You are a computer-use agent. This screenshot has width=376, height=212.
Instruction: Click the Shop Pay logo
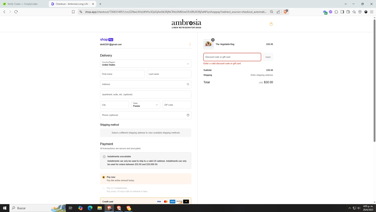point(107,39)
